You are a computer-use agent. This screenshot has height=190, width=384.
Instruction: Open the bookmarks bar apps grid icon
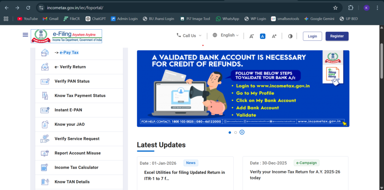pyautogui.click(x=6, y=19)
